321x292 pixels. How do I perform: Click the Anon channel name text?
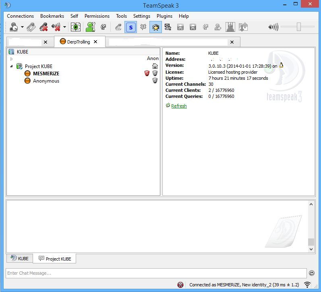click(153, 58)
